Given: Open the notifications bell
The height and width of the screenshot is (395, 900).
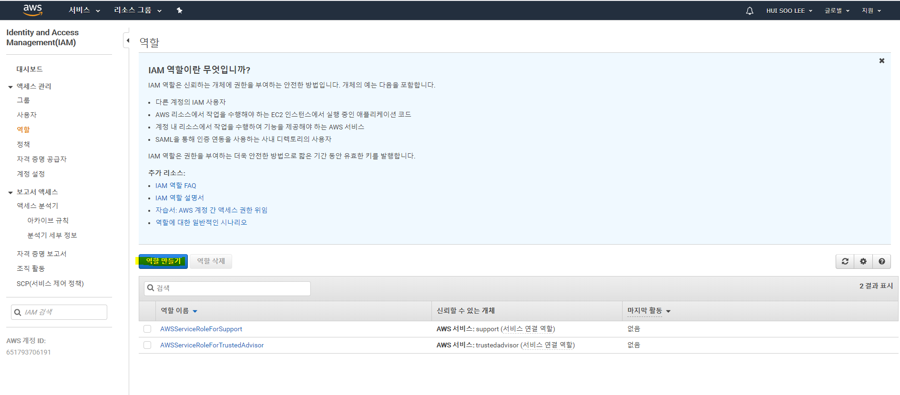Looking at the screenshot, I should tap(749, 10).
